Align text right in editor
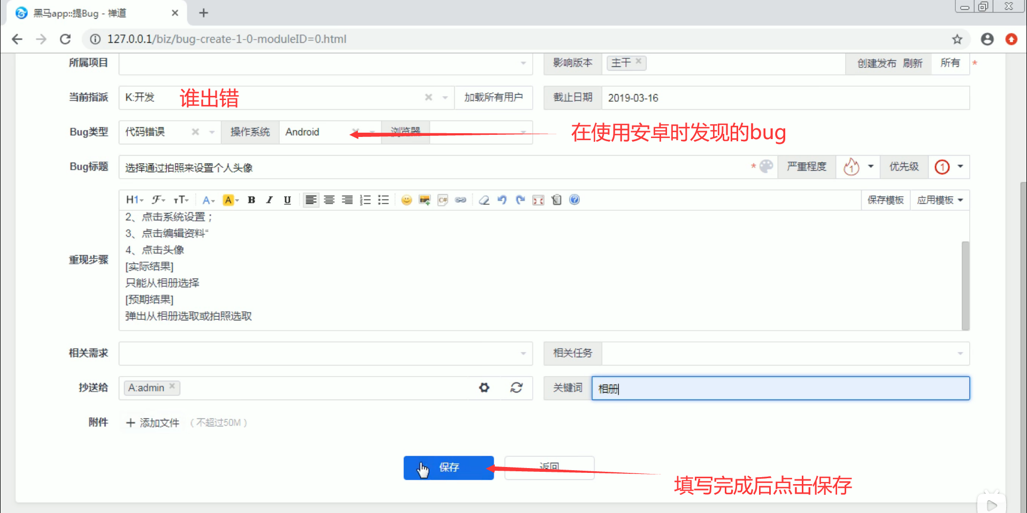Image resolution: width=1027 pixels, height=513 pixels. tap(347, 200)
